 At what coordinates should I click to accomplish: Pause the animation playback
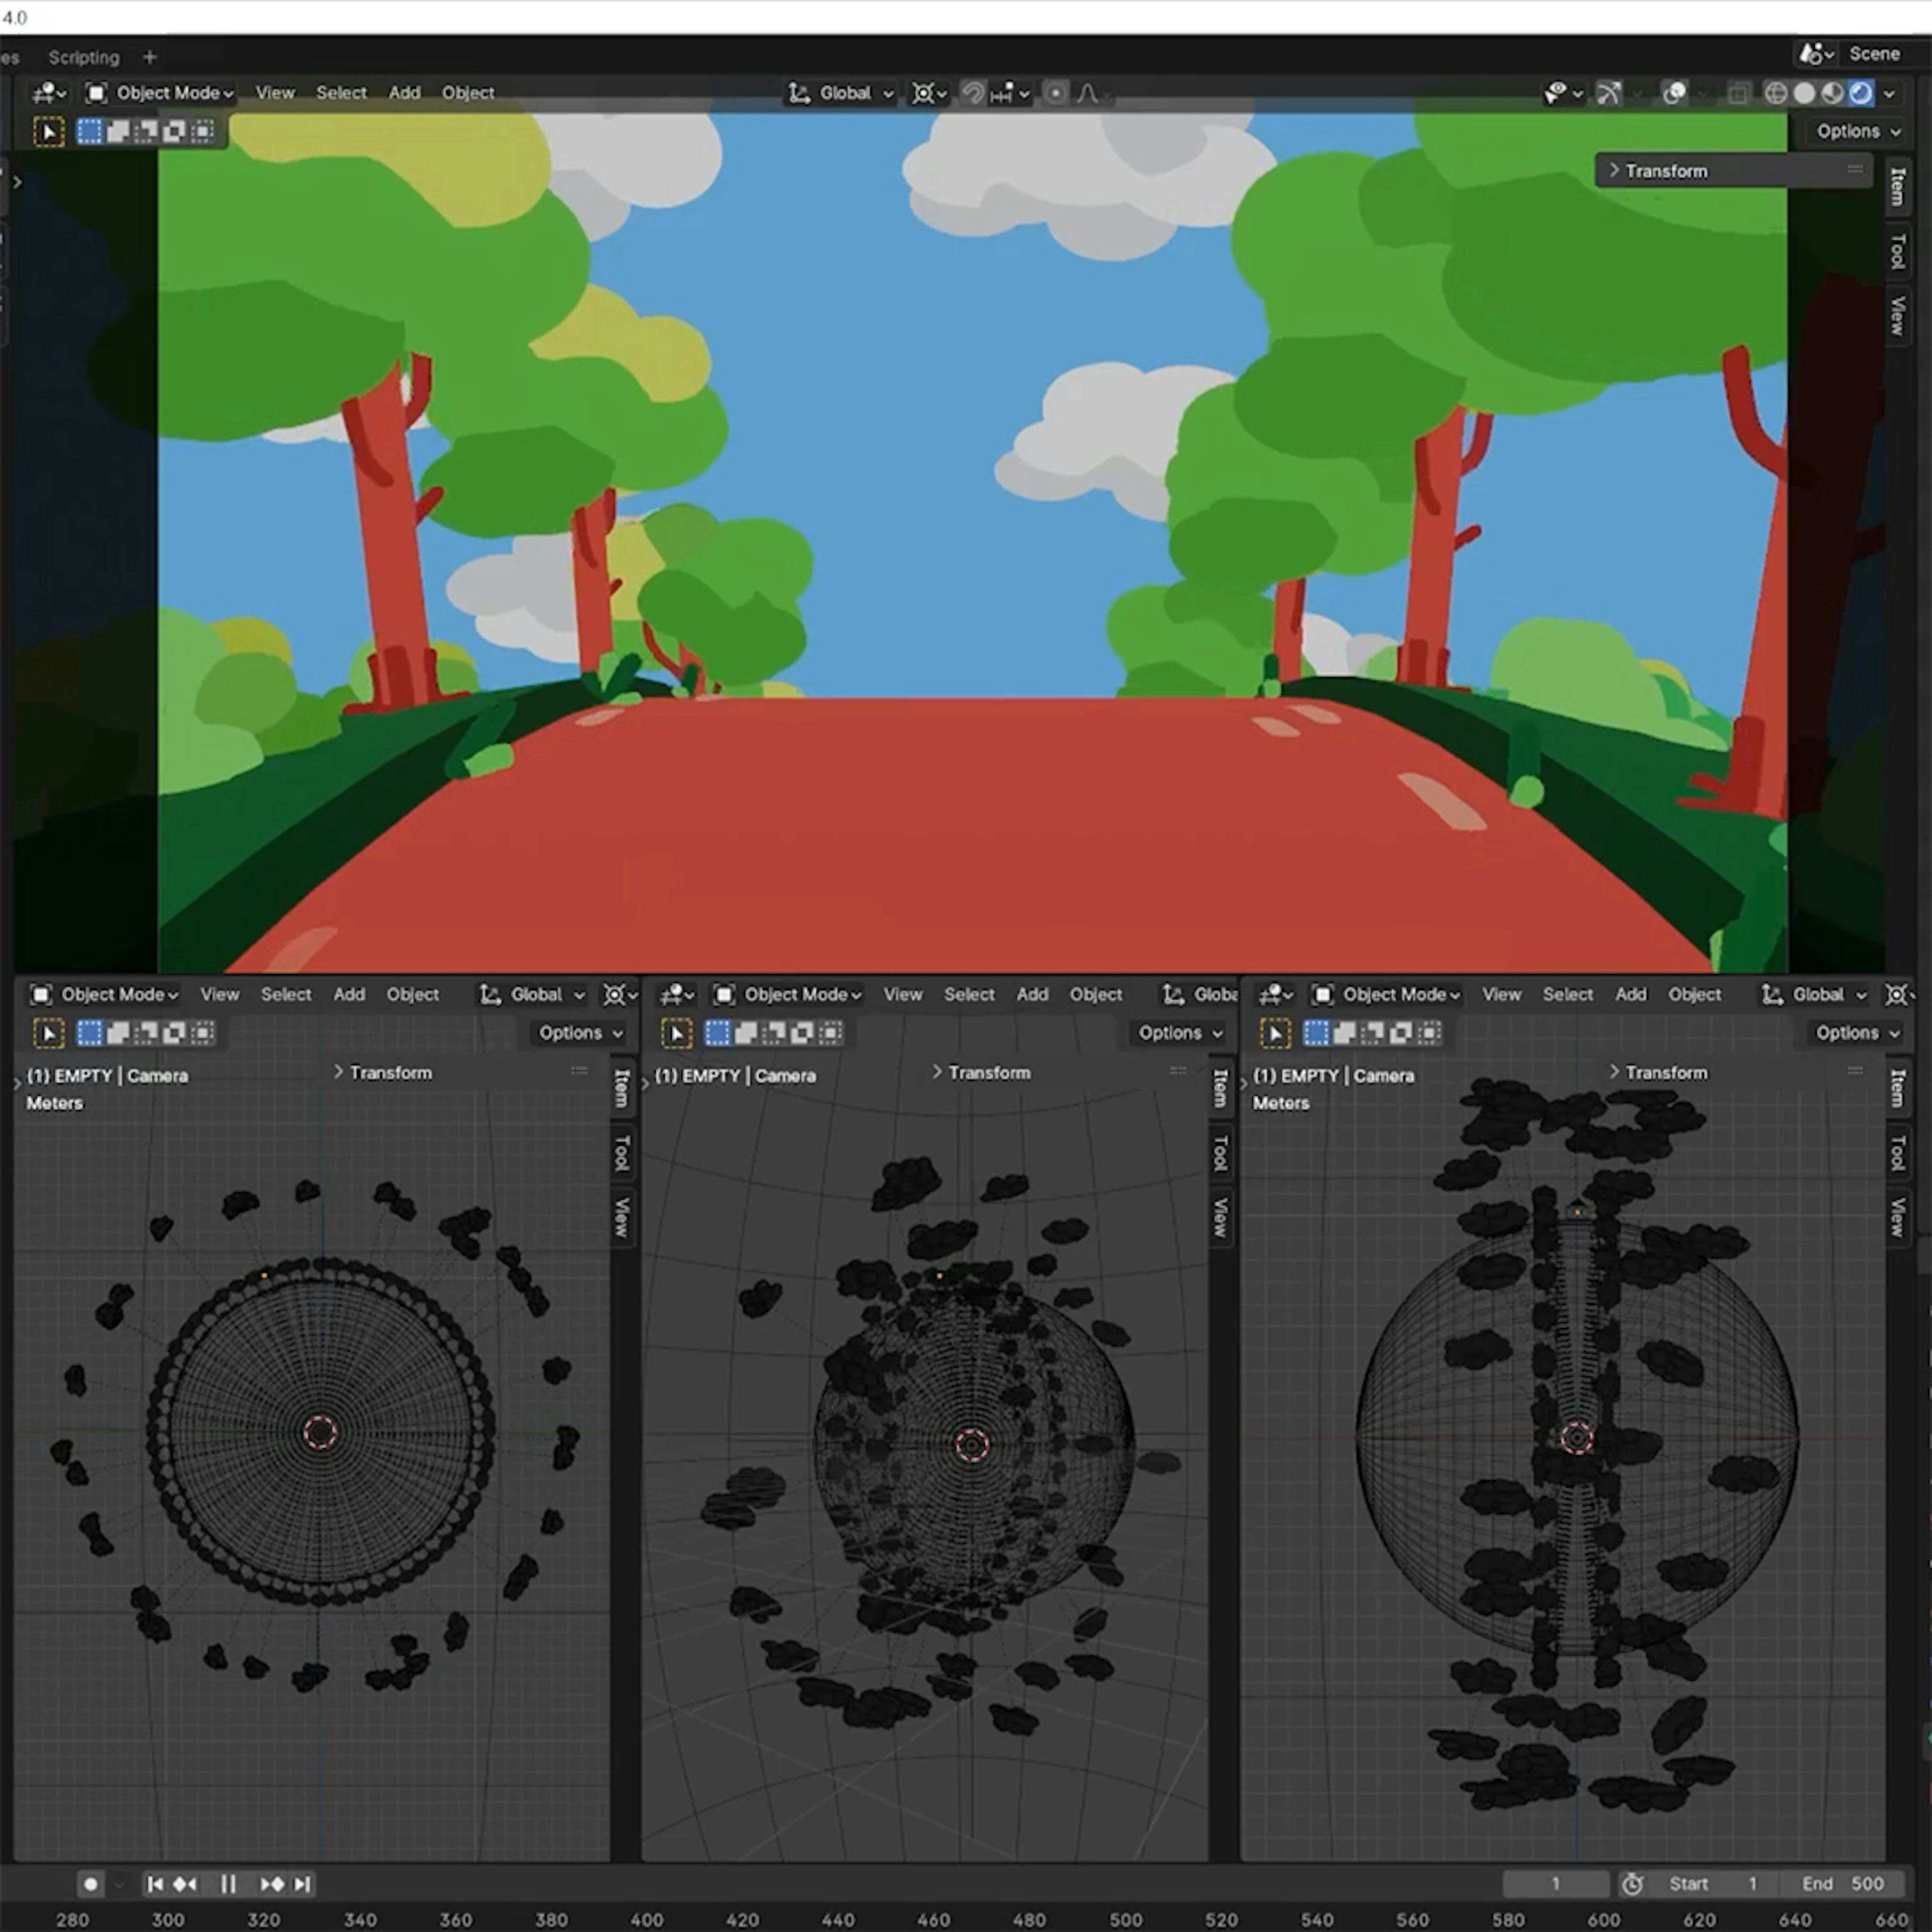tap(228, 1884)
